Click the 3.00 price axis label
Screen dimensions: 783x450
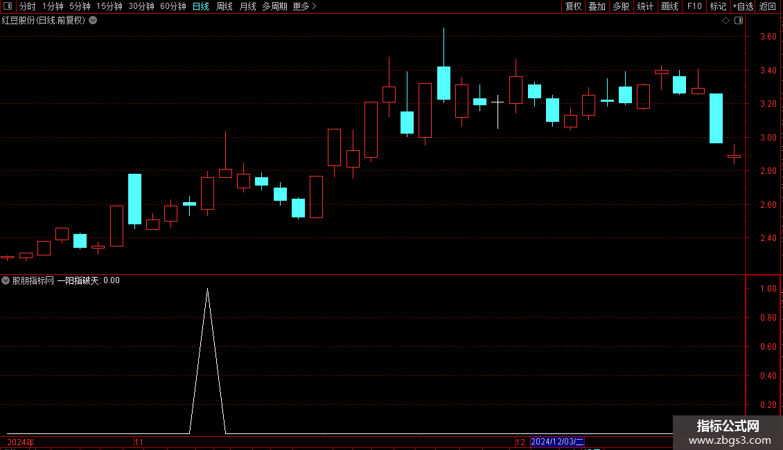768,137
